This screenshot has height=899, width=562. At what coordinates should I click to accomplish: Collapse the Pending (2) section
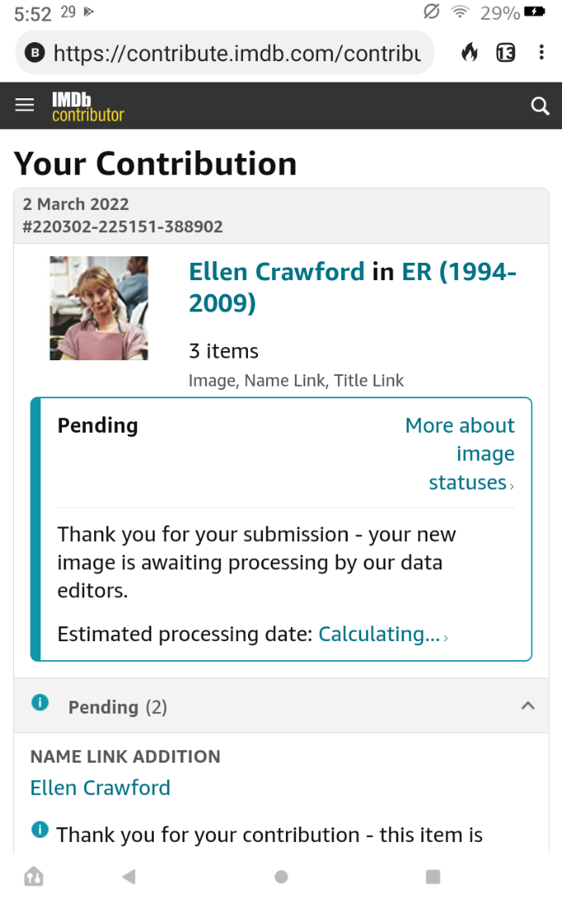click(528, 706)
